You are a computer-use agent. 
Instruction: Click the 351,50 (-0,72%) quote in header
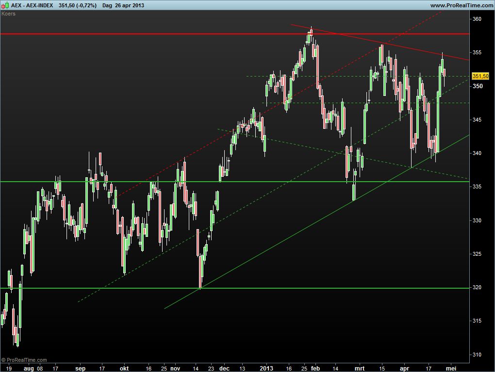[77, 5]
